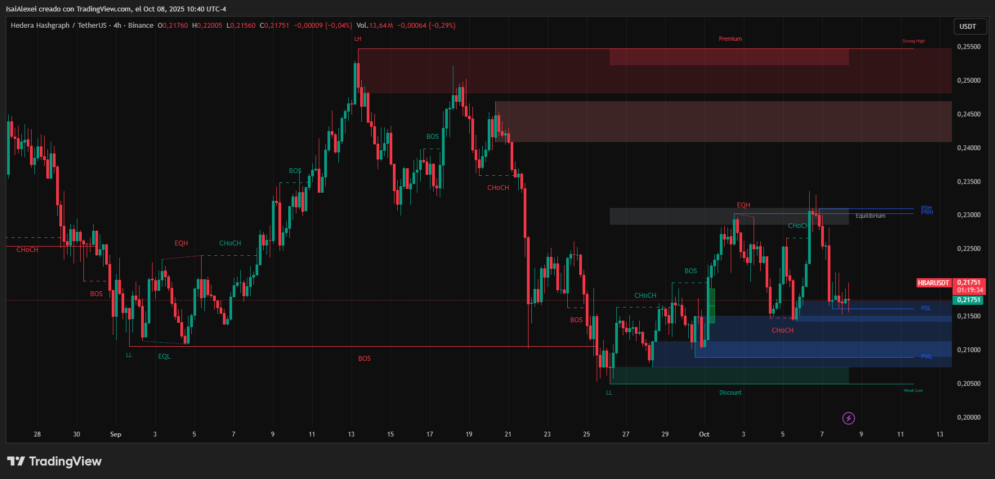Click the green discount zone rectangle

point(729,376)
